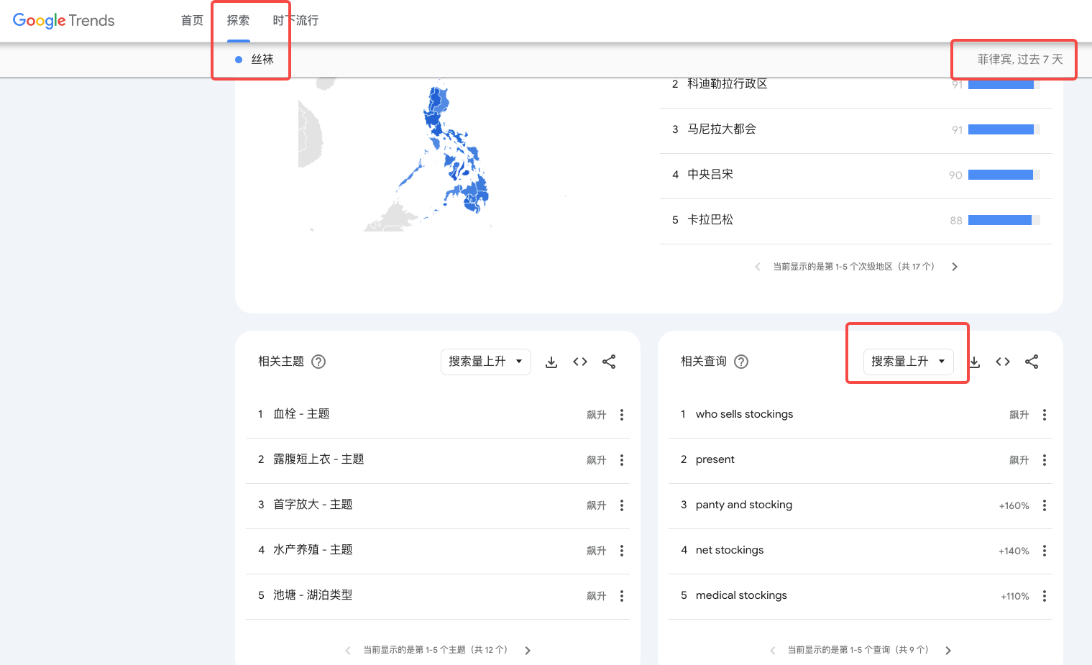Switch to the 首页 tab
The image size is (1092, 665).
pos(192,21)
